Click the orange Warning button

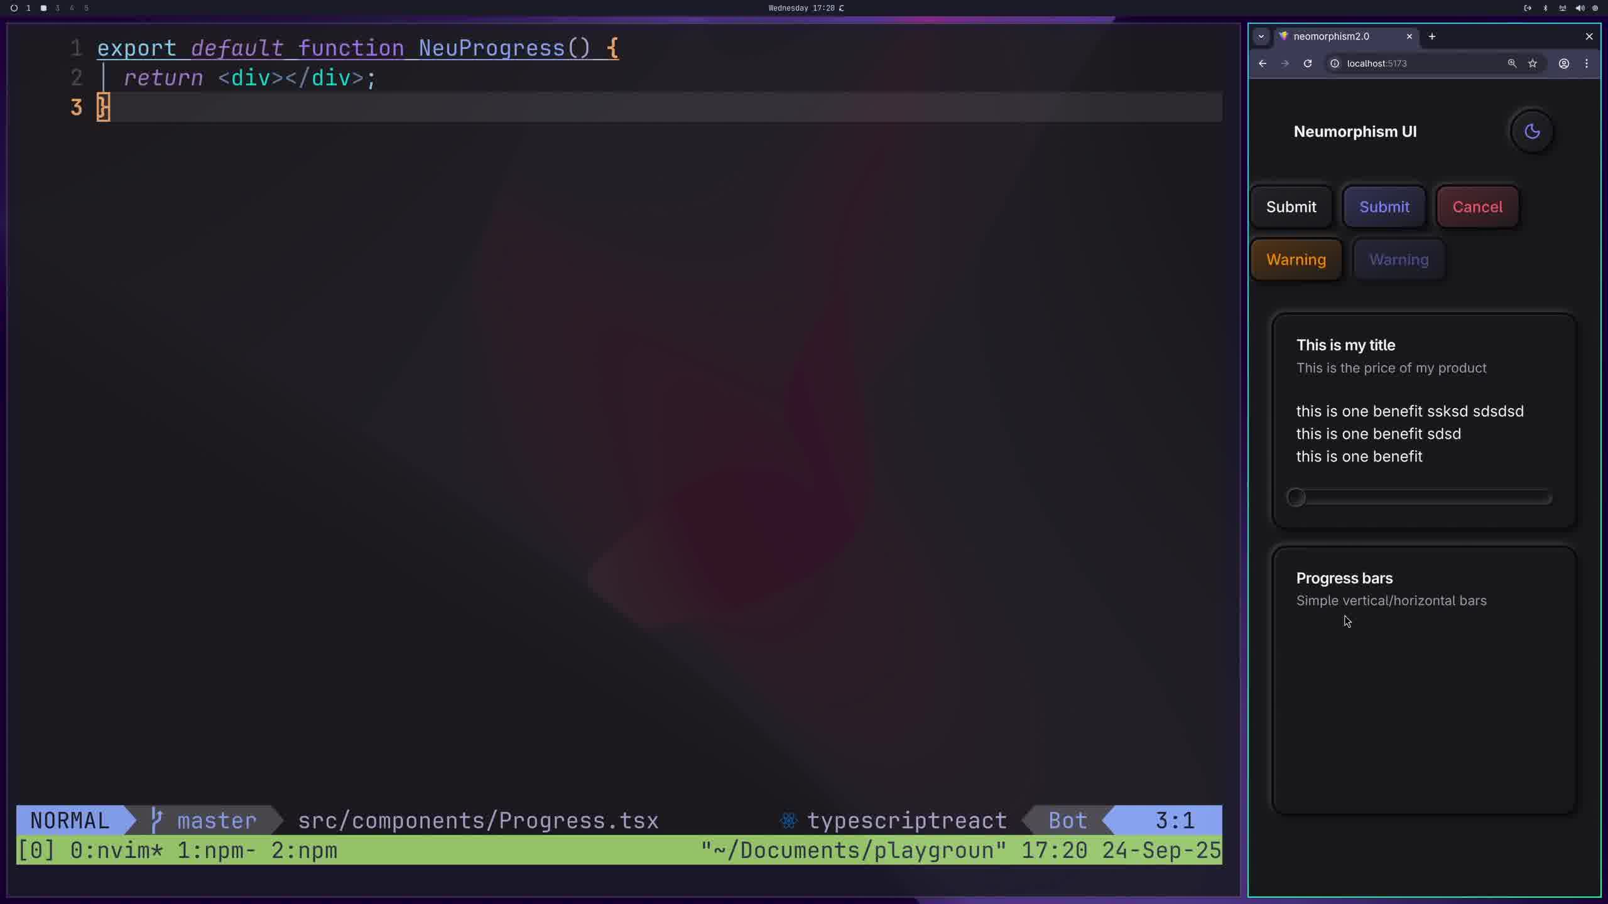(x=1296, y=259)
